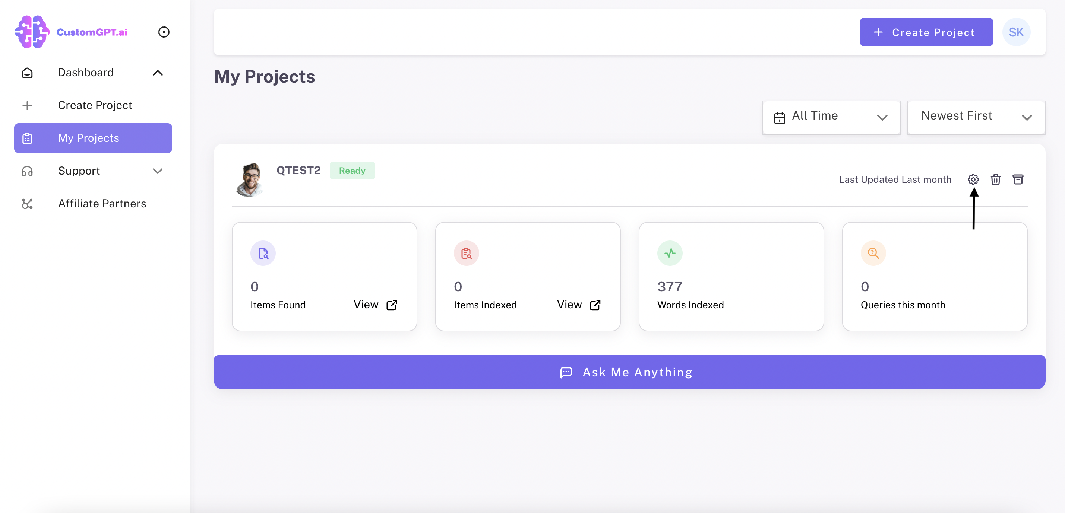Delete QTEST2 project with trash icon

(x=995, y=179)
